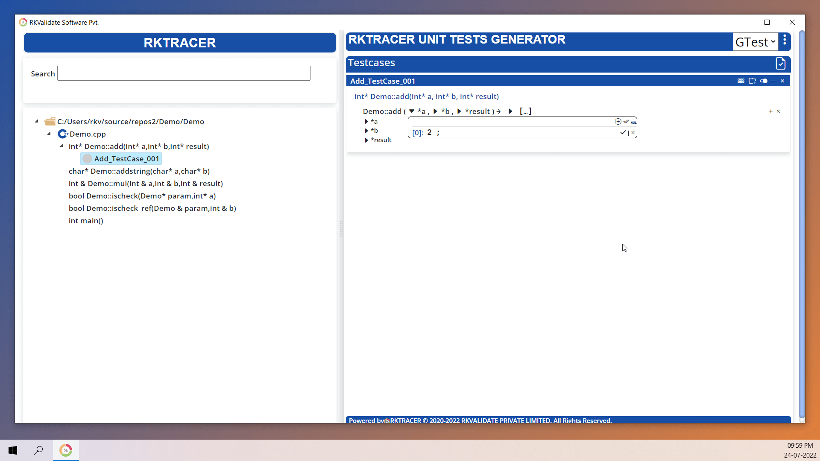Image resolution: width=820 pixels, height=461 pixels.
Task: Select int & Demo::mul function
Action: click(x=146, y=184)
